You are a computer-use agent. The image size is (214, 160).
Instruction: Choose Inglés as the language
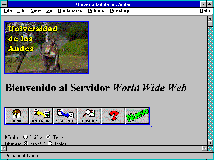click(x=50, y=143)
